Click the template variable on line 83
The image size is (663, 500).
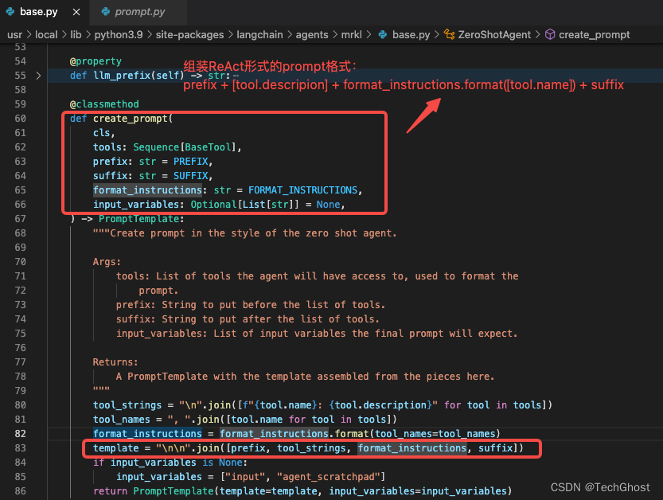pos(116,448)
